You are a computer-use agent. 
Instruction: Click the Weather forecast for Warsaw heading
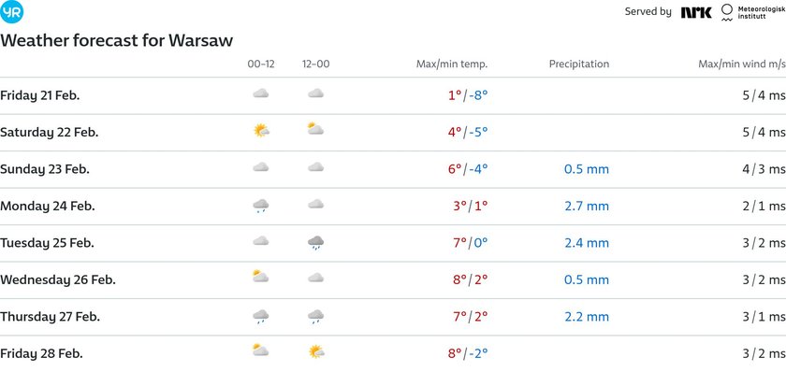pyautogui.click(x=117, y=40)
